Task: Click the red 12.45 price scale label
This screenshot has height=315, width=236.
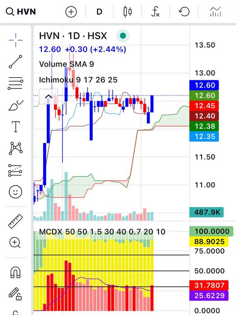Action: point(204,106)
